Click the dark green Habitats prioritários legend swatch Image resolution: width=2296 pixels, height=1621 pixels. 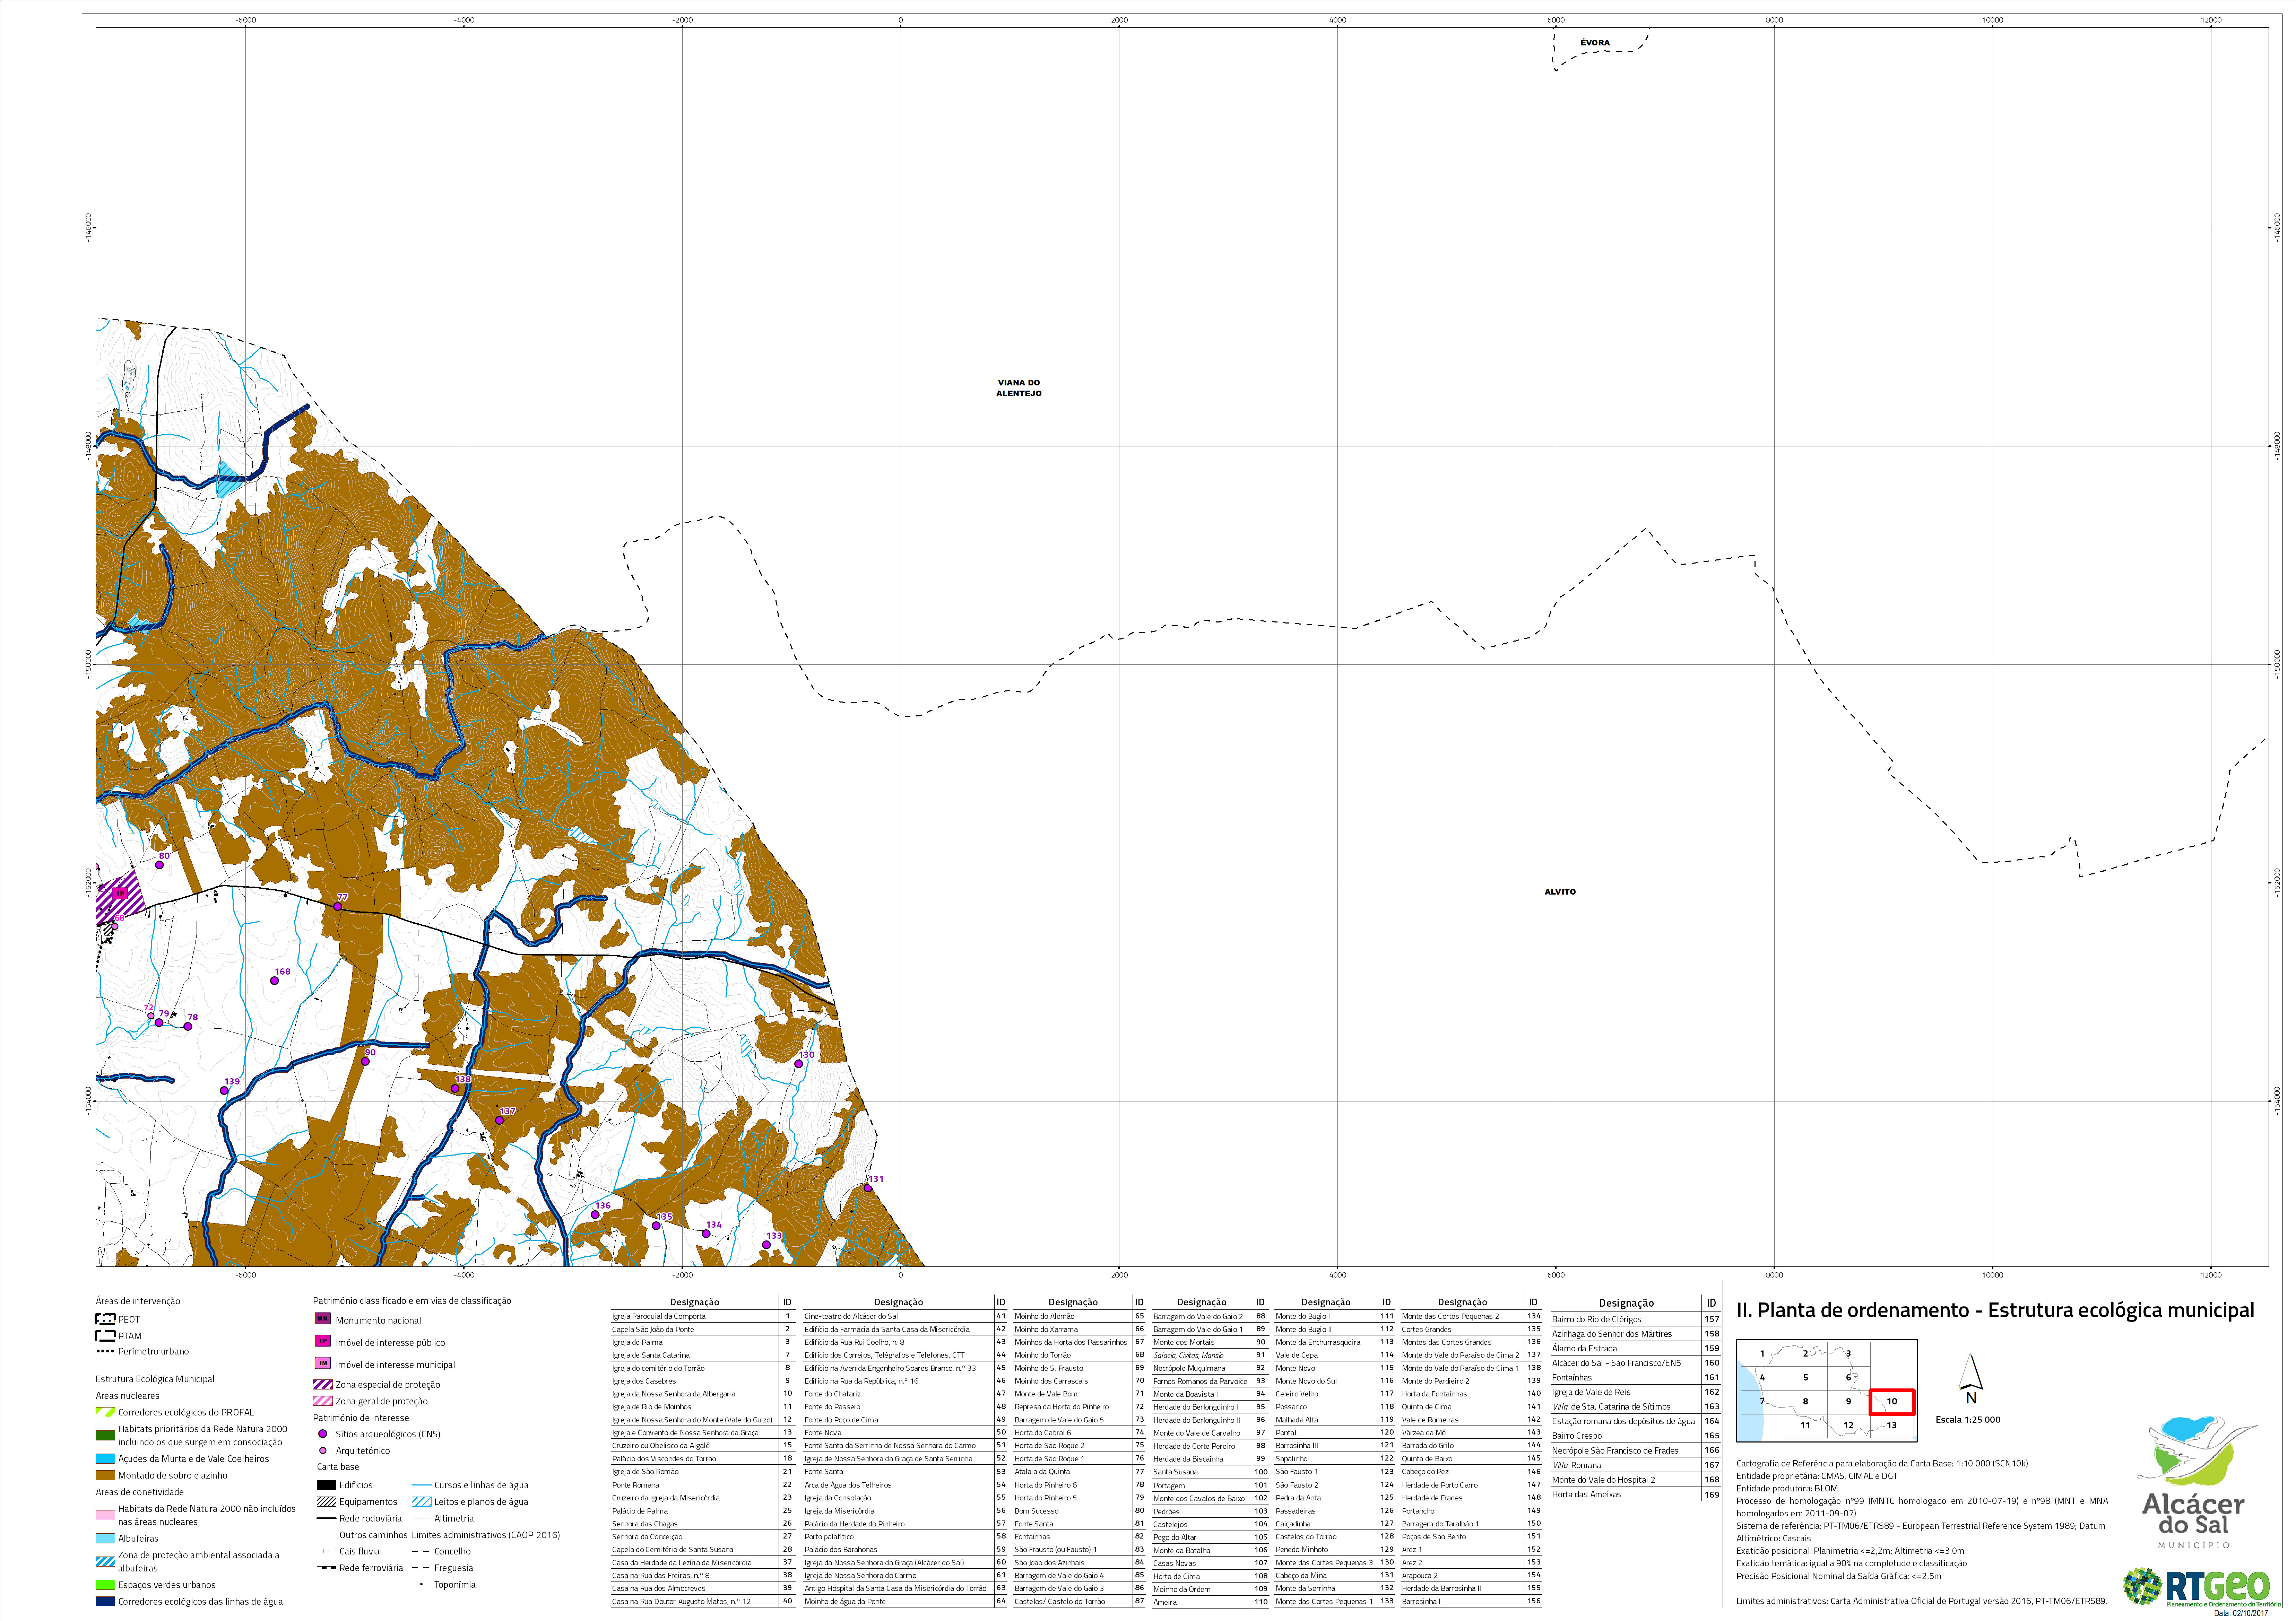105,1435
